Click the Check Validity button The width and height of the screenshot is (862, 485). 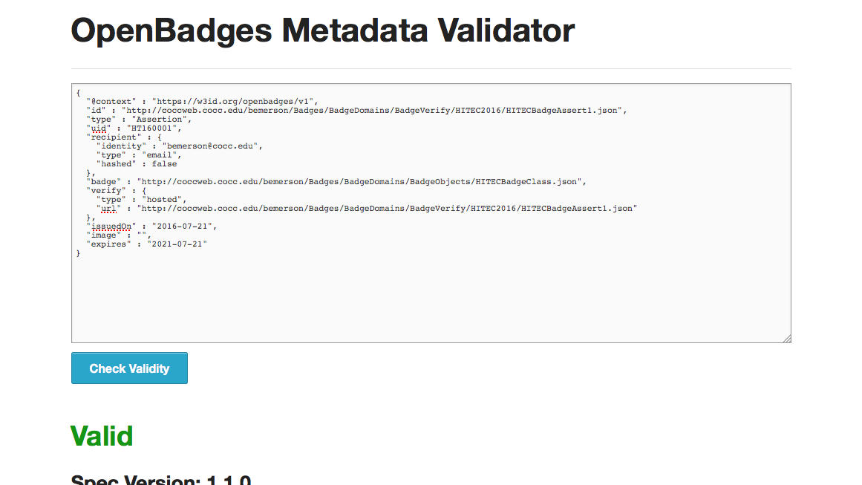coord(129,368)
